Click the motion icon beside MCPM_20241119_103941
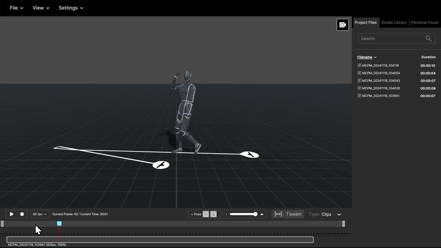 pyautogui.click(x=359, y=96)
